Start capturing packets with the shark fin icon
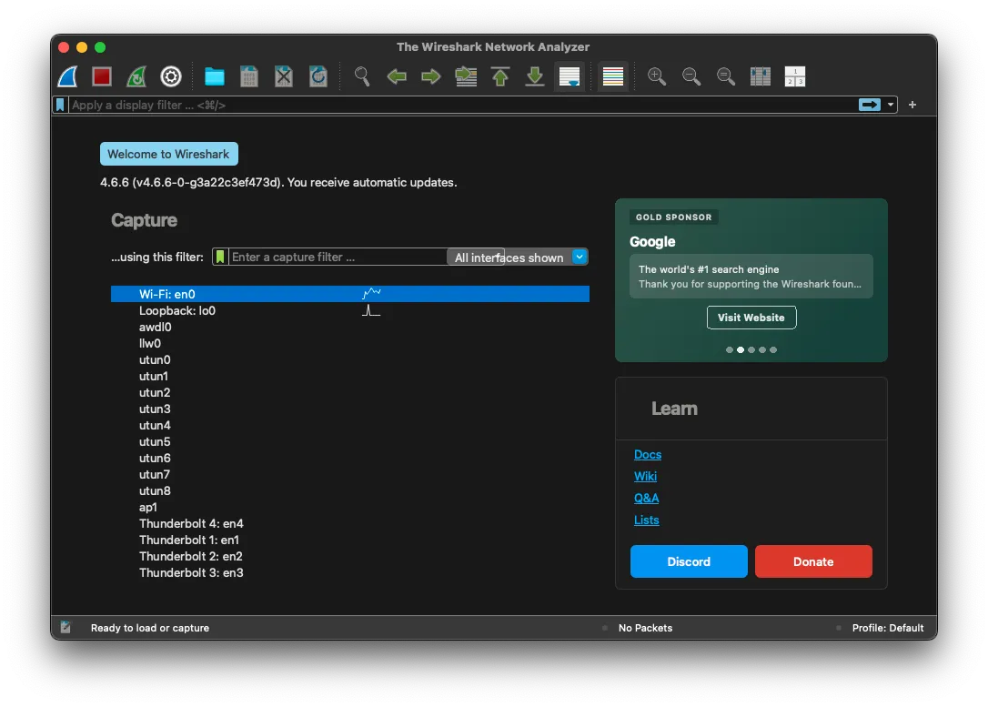988x707 pixels. point(68,76)
